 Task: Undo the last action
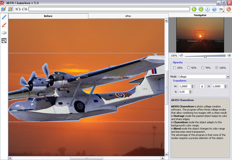[x=18, y=9]
